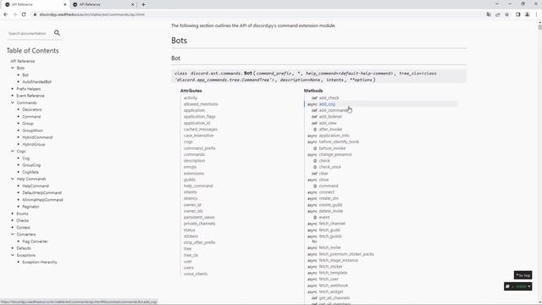542x305 pixels.
Task: Select Flag Converter in table of contents
Action: (x=35, y=241)
